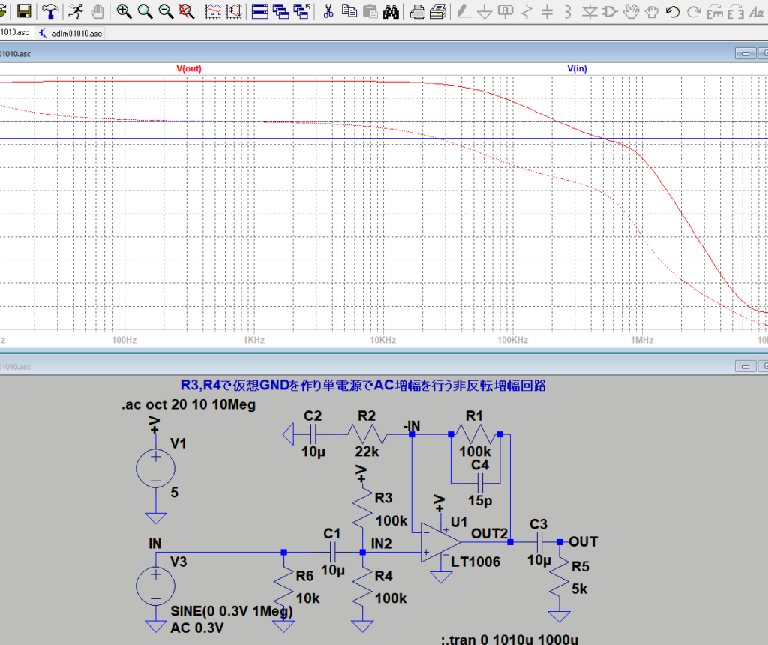Click the V(out) trace label

click(189, 68)
